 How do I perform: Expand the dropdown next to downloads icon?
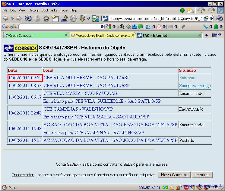[x=89, y=18]
